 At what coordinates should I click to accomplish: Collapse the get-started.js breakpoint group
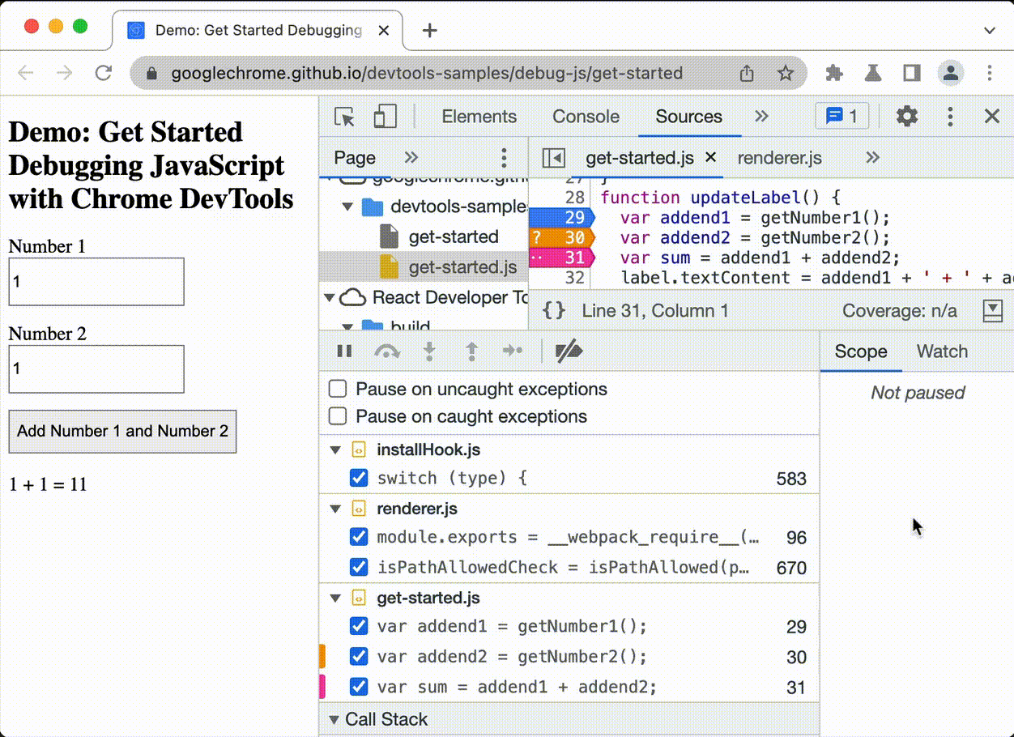(x=335, y=599)
